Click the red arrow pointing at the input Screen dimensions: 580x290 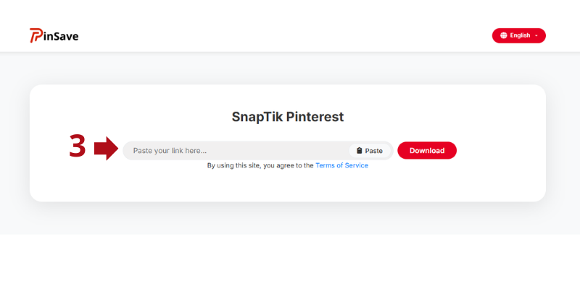coord(106,148)
